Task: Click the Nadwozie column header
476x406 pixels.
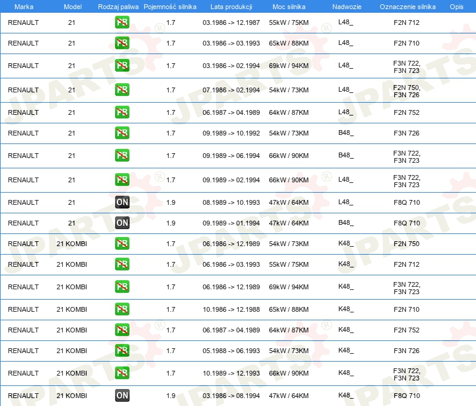Action: (x=347, y=7)
